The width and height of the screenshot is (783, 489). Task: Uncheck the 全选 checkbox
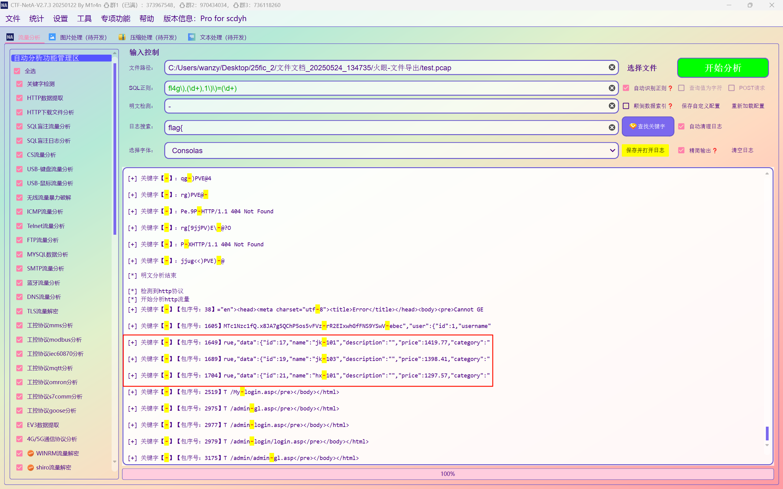click(17, 71)
